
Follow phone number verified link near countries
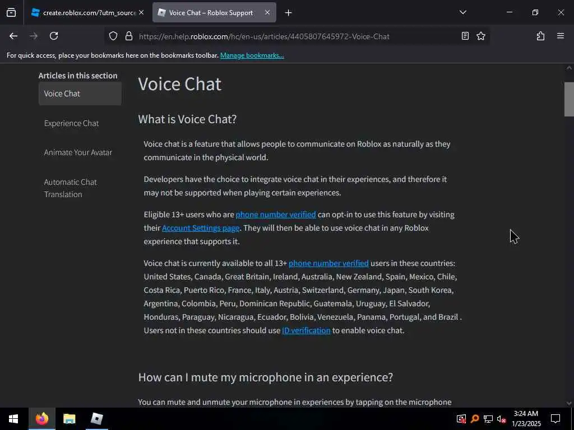click(x=328, y=263)
